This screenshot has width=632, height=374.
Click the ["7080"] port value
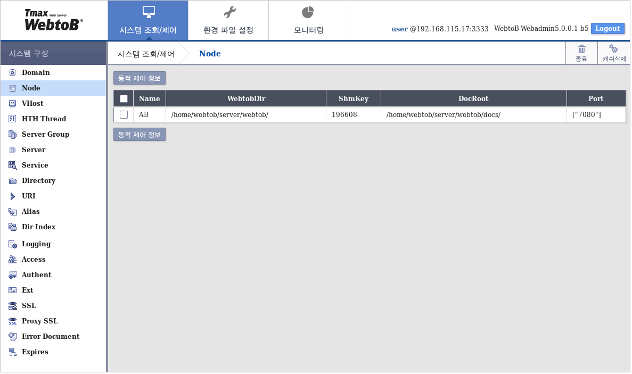click(587, 115)
